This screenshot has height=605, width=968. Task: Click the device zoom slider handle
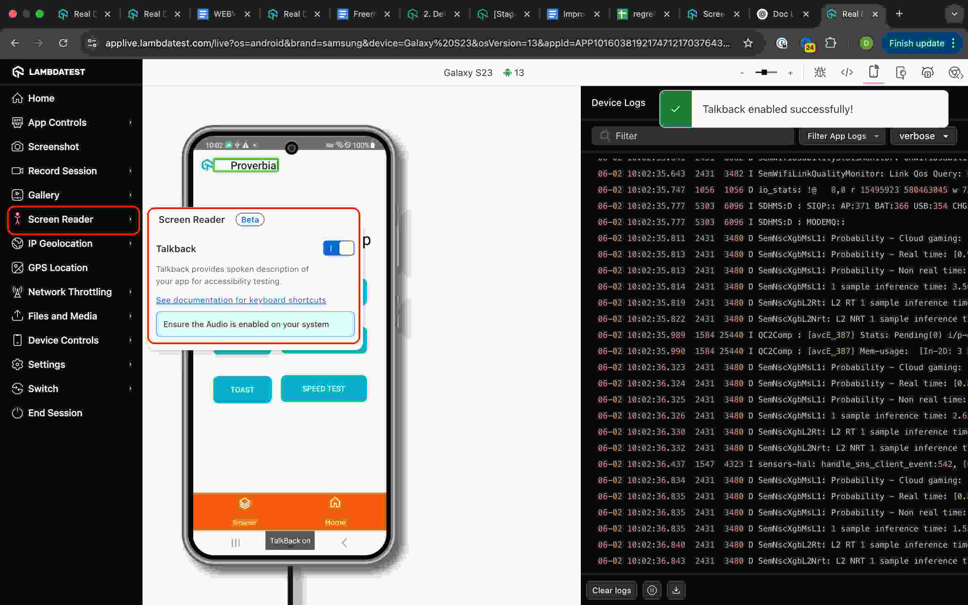pos(764,72)
